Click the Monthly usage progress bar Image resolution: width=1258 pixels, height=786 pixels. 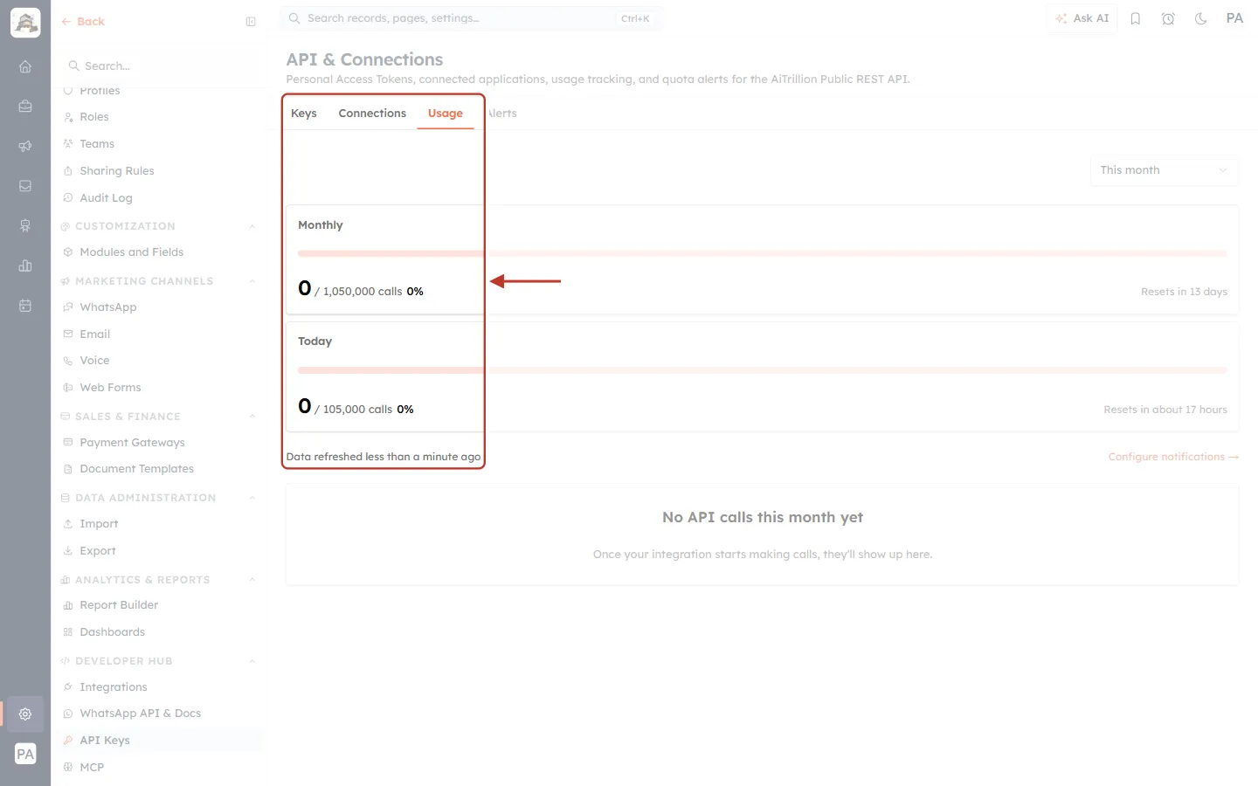[x=763, y=254]
